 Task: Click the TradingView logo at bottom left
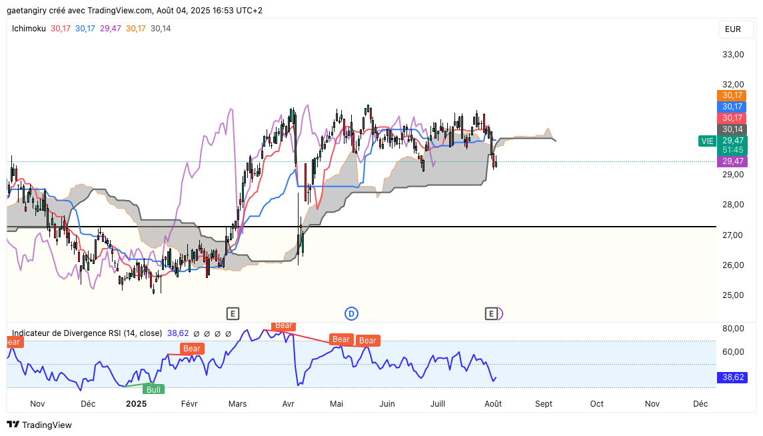click(39, 425)
